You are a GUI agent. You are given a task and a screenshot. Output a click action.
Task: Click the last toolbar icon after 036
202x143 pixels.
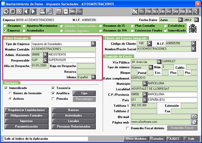point(196,11)
